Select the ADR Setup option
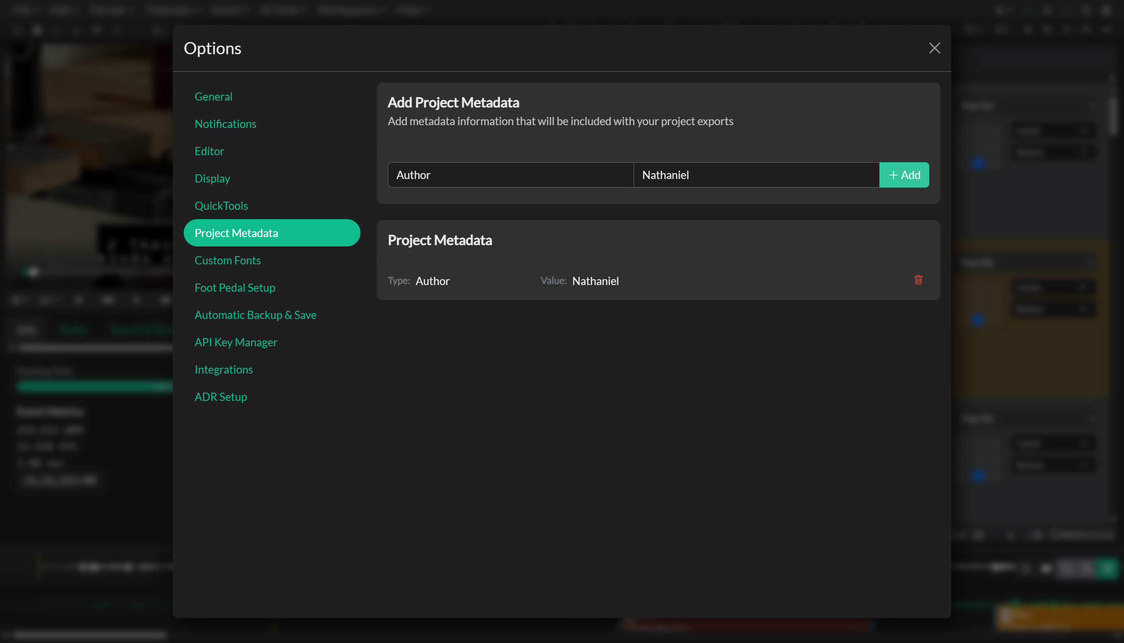 tap(220, 397)
